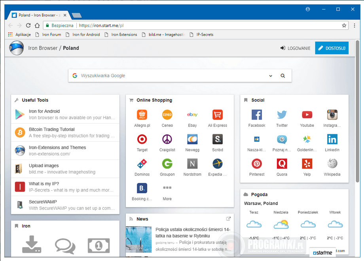
Task: Click the Booking.com icon
Action: point(142,188)
